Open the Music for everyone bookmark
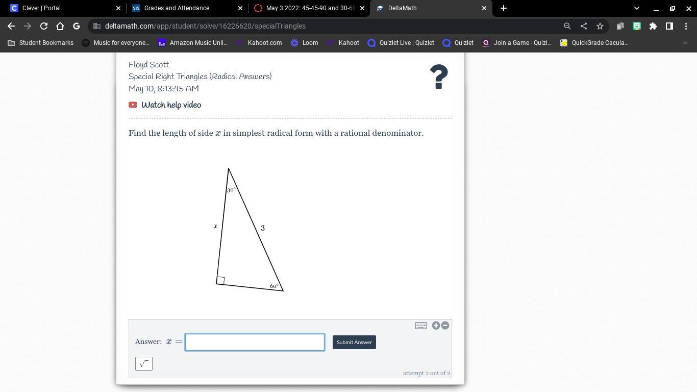The height and width of the screenshot is (392, 697). 116,43
